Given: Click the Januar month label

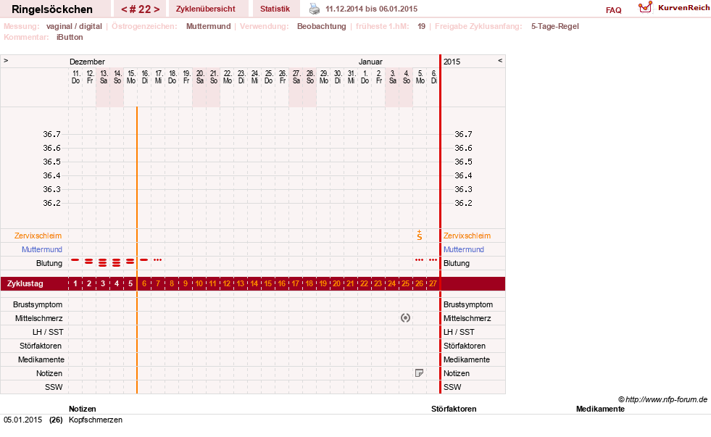Looking at the screenshot, I should (370, 62).
